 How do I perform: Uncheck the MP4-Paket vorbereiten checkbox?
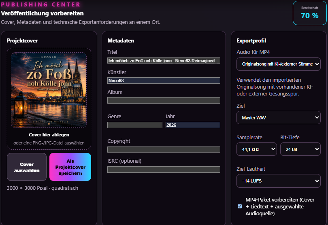tap(240, 206)
